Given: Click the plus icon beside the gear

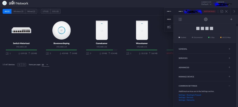Looking at the screenshot, I should (231, 19).
